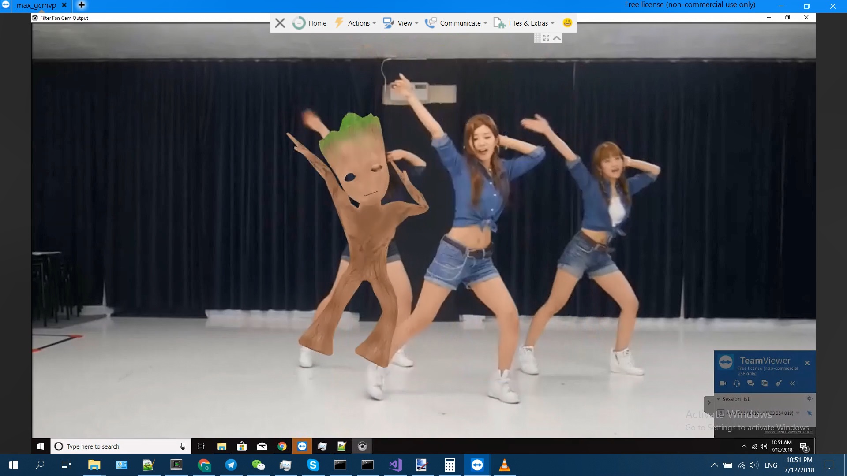Toggle full screen from toolbar handle

[547, 38]
